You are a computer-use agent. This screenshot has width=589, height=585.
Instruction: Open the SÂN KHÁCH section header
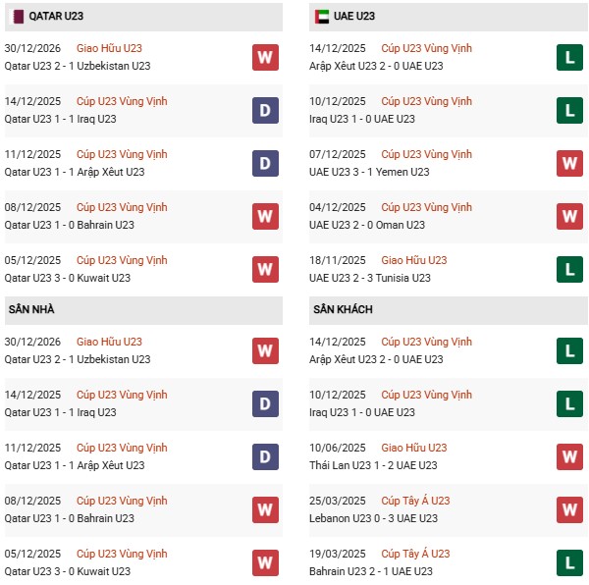tap(343, 309)
